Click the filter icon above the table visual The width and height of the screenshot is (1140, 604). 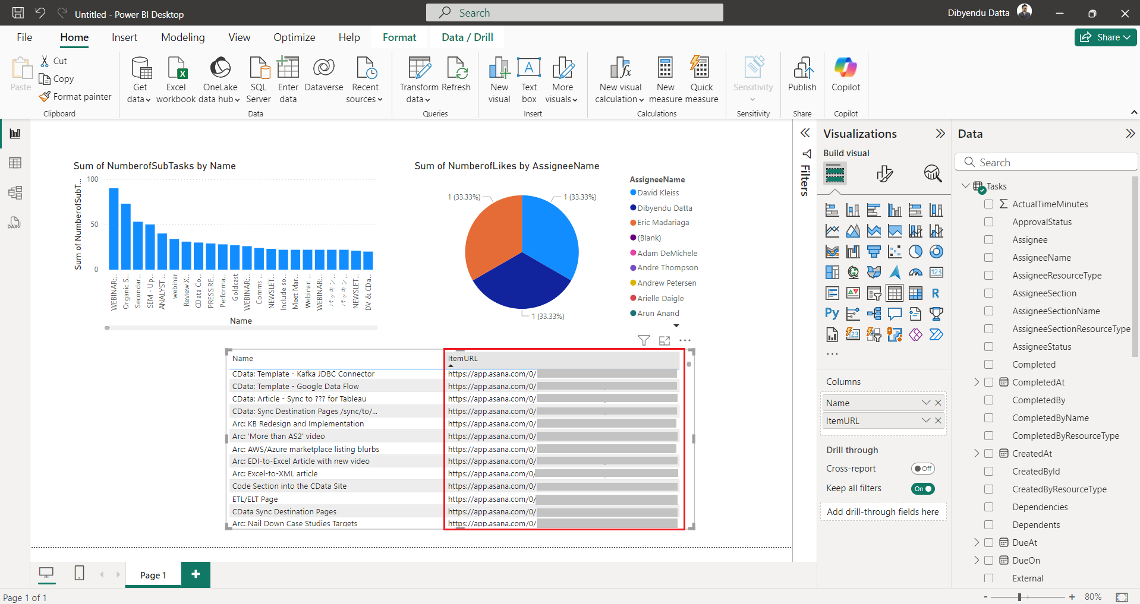643,340
